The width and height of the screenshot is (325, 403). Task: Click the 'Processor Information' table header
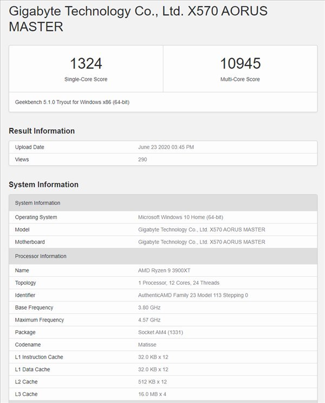coord(163,256)
